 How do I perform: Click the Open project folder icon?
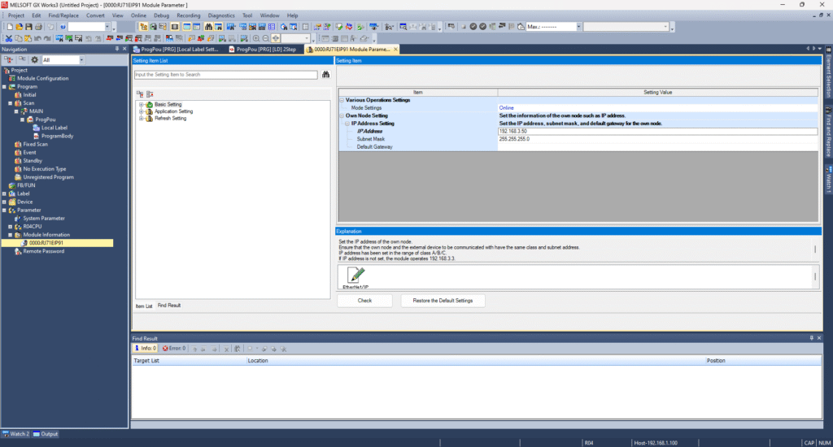click(x=20, y=27)
